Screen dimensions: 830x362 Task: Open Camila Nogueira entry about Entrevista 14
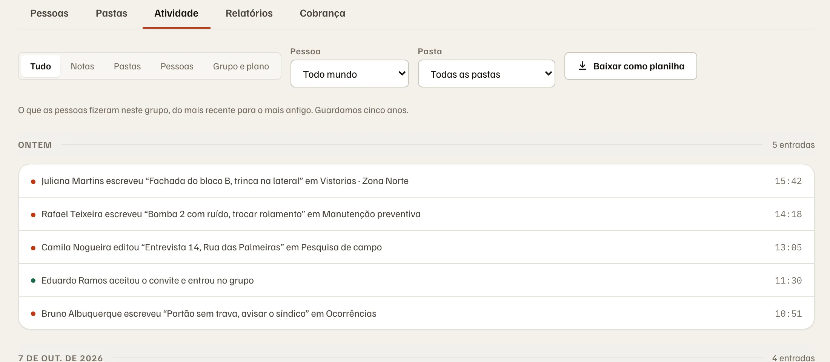(x=417, y=247)
